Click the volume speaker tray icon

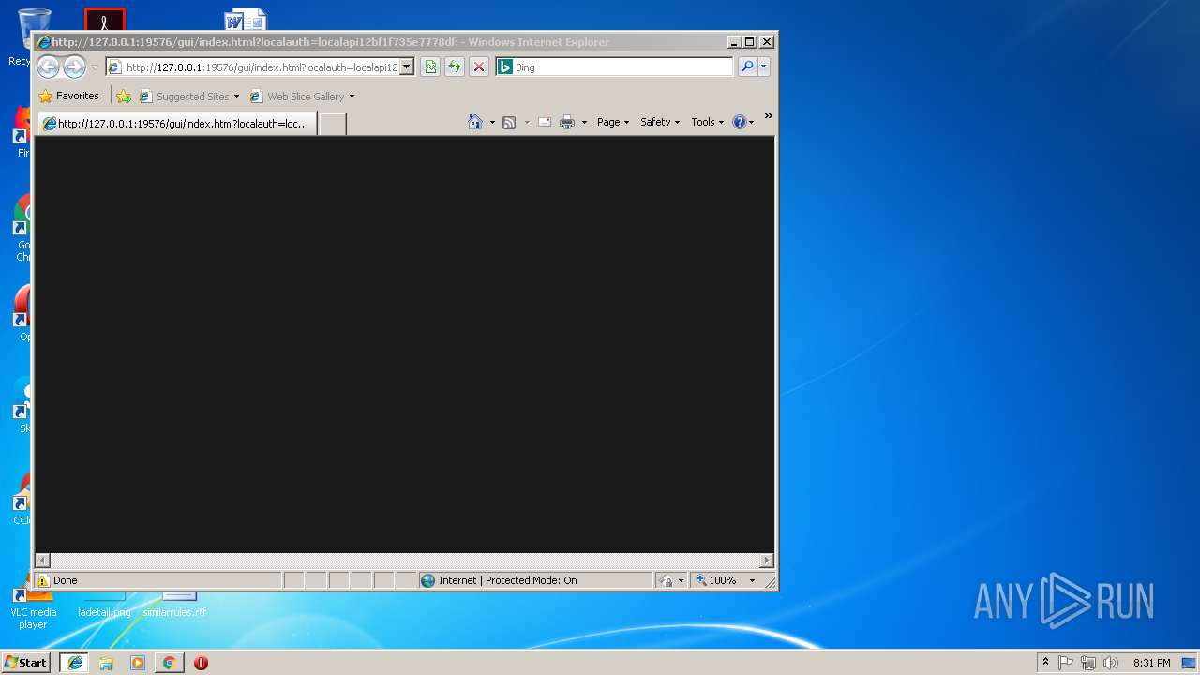pos(1111,663)
